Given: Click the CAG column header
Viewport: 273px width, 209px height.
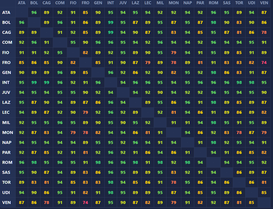Looking at the screenshot, I should point(46,3).
